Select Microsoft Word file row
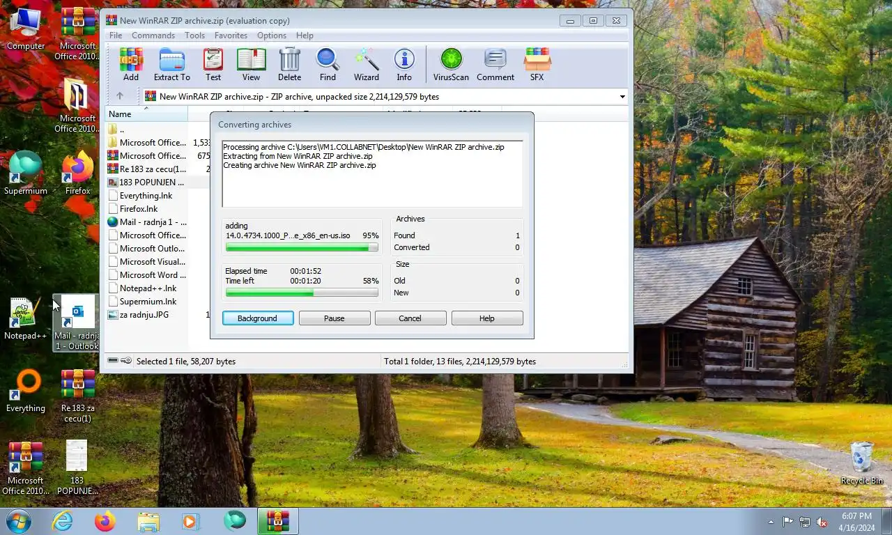Image resolution: width=892 pixels, height=535 pixels. tap(146, 275)
